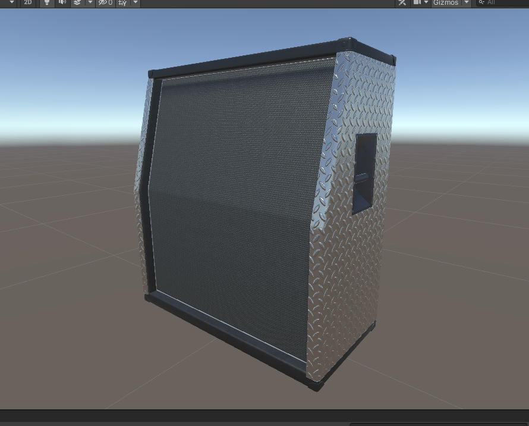
Task: Click the camera capture icon near Gizmos
Action: (x=416, y=3)
